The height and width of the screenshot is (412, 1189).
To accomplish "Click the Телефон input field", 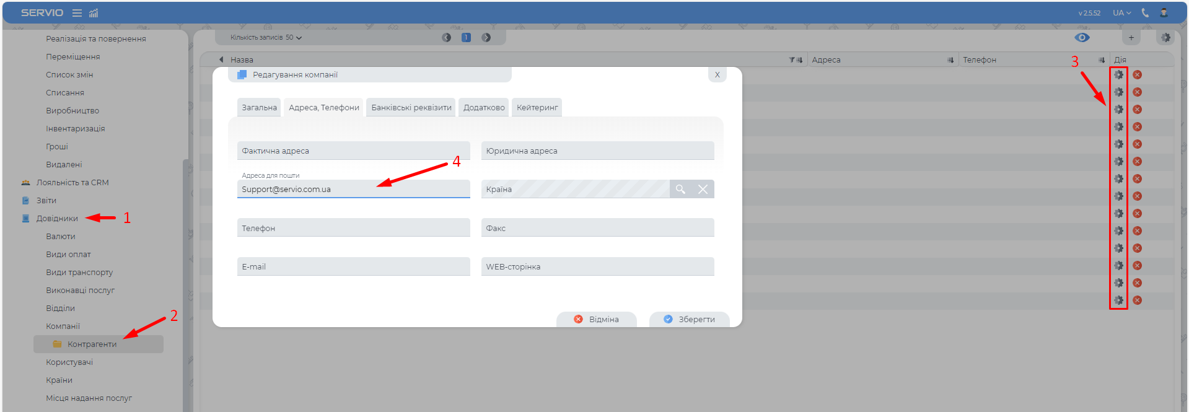I will click(x=353, y=228).
